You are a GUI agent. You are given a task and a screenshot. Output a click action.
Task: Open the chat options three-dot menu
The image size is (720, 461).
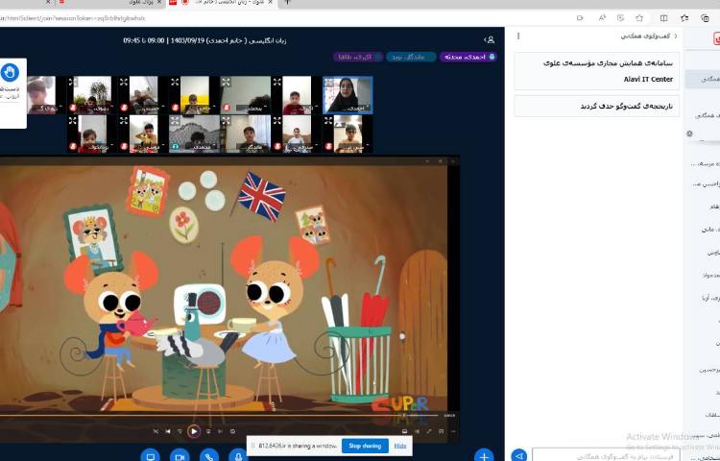click(518, 36)
